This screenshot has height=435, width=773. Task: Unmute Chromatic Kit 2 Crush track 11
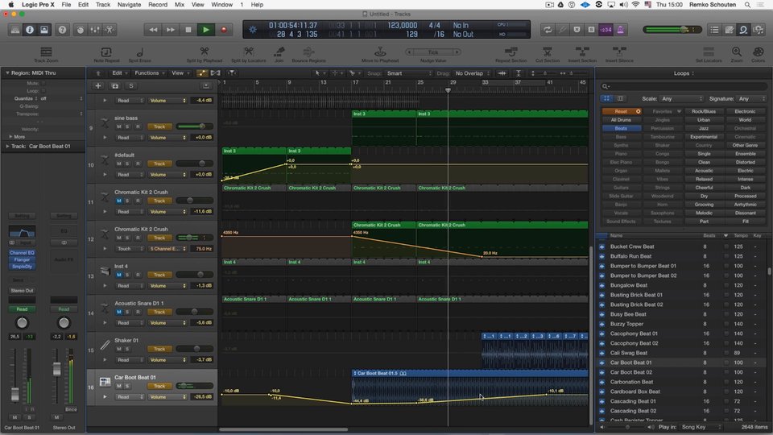coord(119,201)
